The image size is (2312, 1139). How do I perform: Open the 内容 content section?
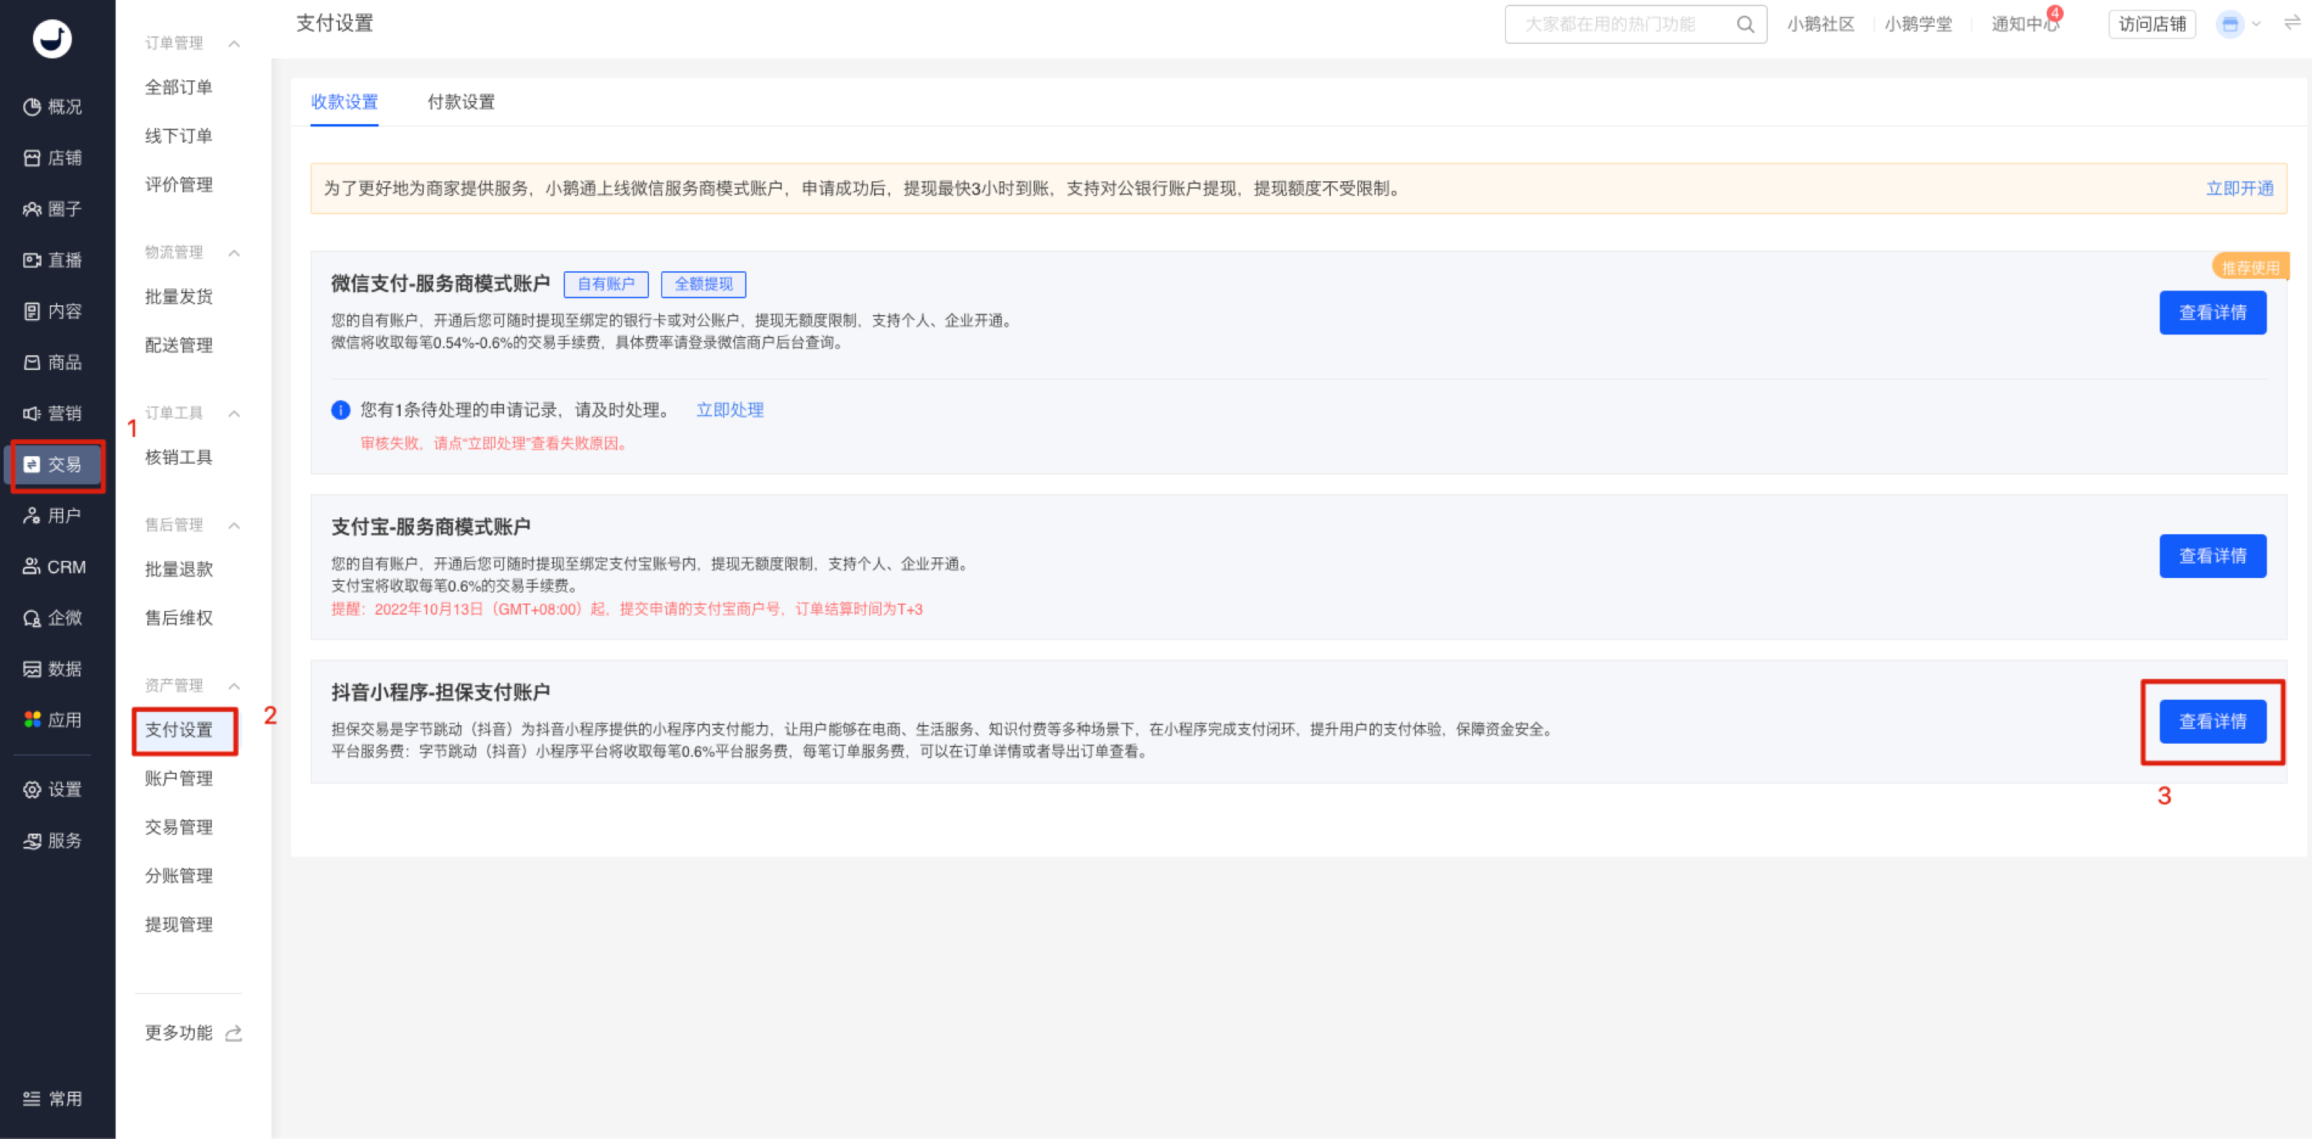(52, 311)
